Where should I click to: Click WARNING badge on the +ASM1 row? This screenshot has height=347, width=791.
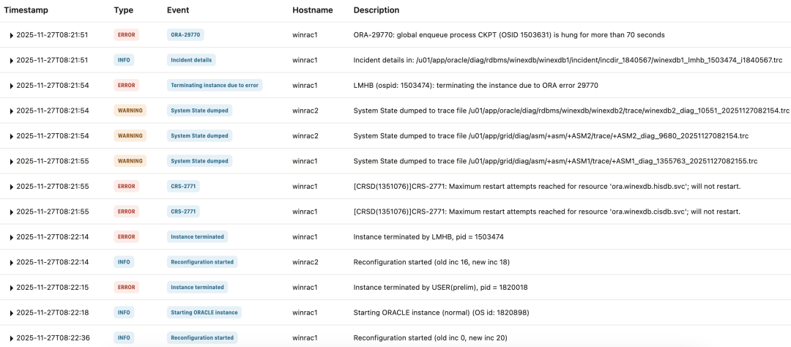point(130,161)
